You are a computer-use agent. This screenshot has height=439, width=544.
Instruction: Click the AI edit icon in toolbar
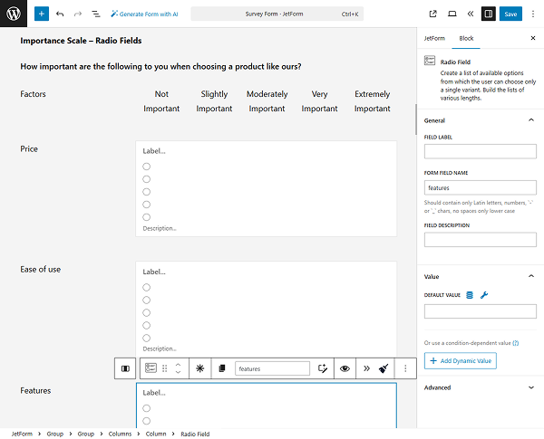pos(323,368)
